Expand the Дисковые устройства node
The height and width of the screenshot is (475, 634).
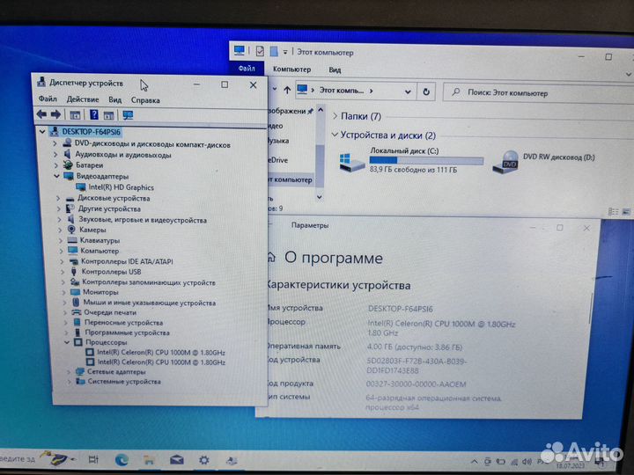58,198
